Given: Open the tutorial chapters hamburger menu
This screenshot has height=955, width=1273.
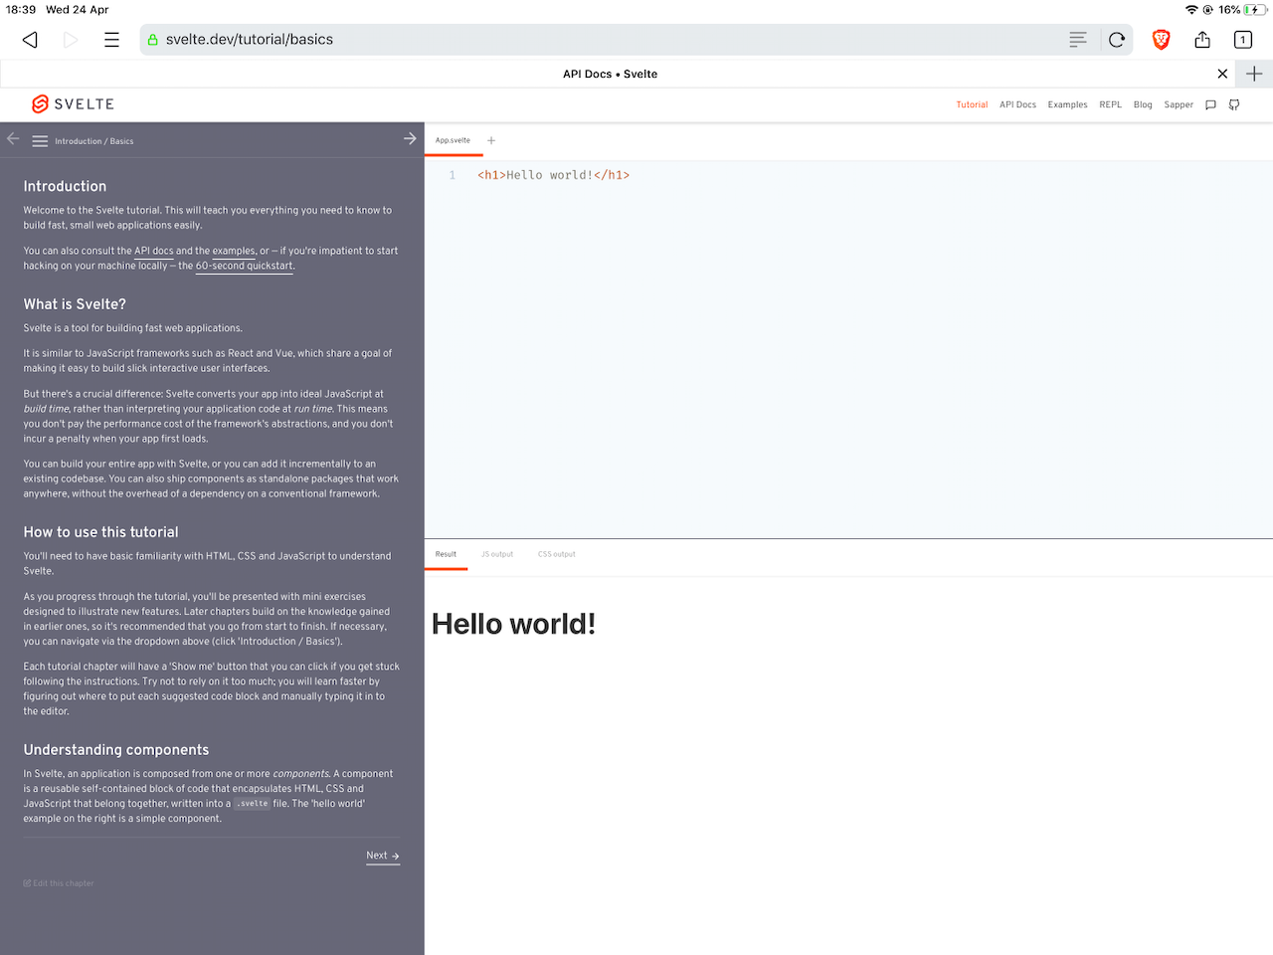Looking at the screenshot, I should [40, 140].
